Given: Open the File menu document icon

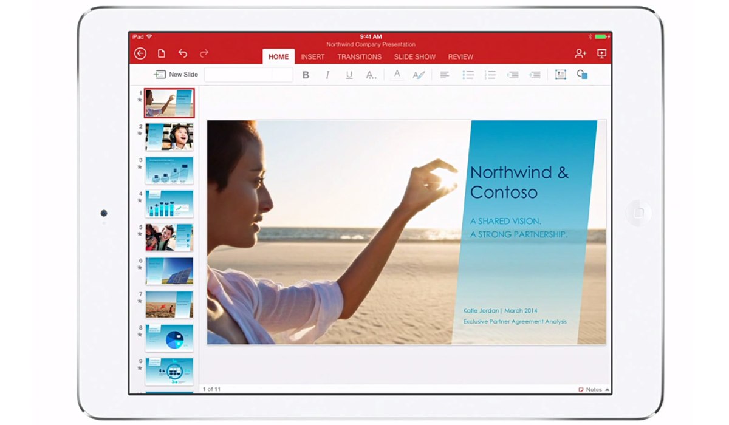Looking at the screenshot, I should pos(162,53).
